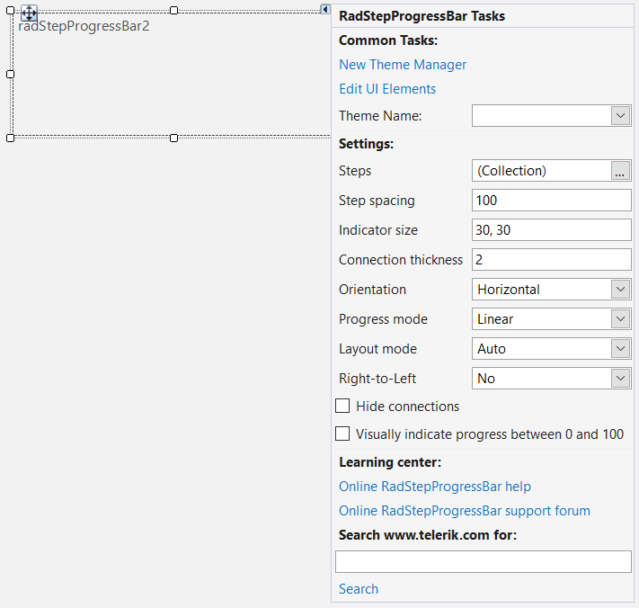The width and height of the screenshot is (639, 608).
Task: Click the top-left resize handle of the control
Action: pyautogui.click(x=11, y=10)
